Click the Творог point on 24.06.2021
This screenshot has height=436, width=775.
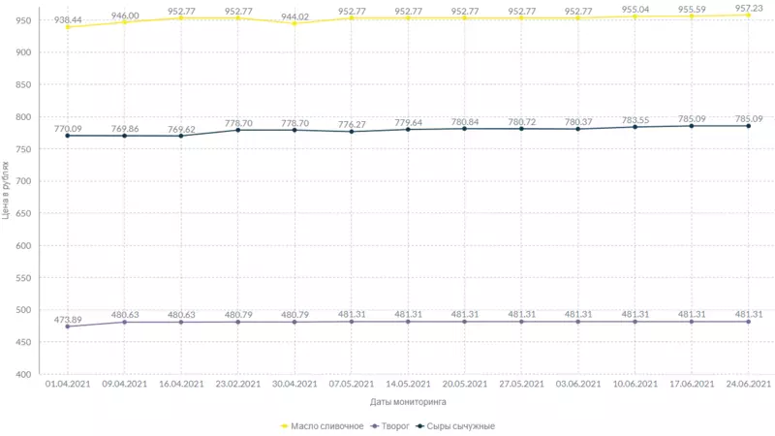coord(748,322)
